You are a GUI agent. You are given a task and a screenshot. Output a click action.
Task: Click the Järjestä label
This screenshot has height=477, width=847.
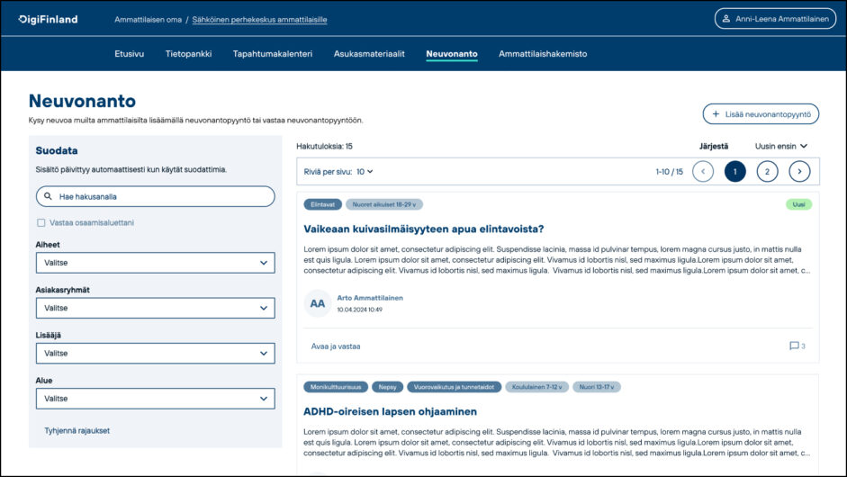pyautogui.click(x=714, y=147)
